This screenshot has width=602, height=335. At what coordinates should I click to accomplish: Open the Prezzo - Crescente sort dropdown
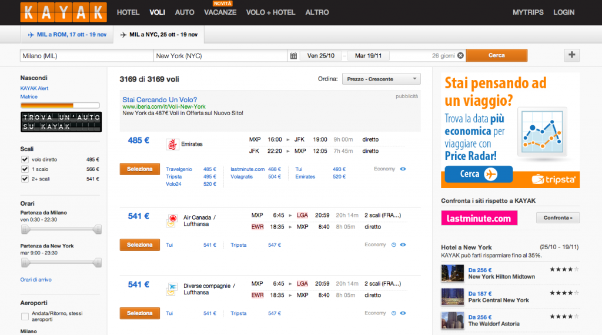381,79
